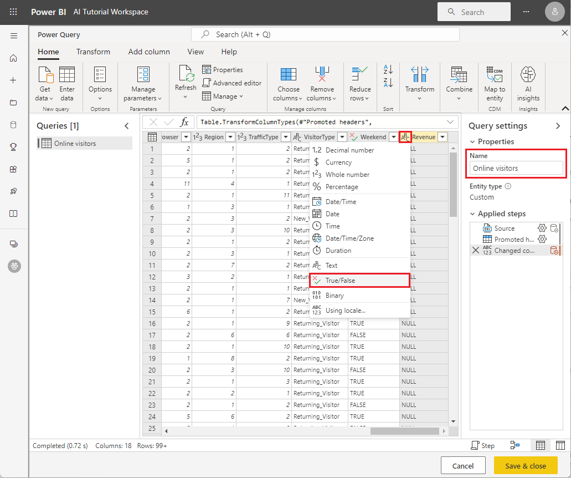The height and width of the screenshot is (478, 571).
Task: Click the Cancel button
Action: [x=463, y=466]
